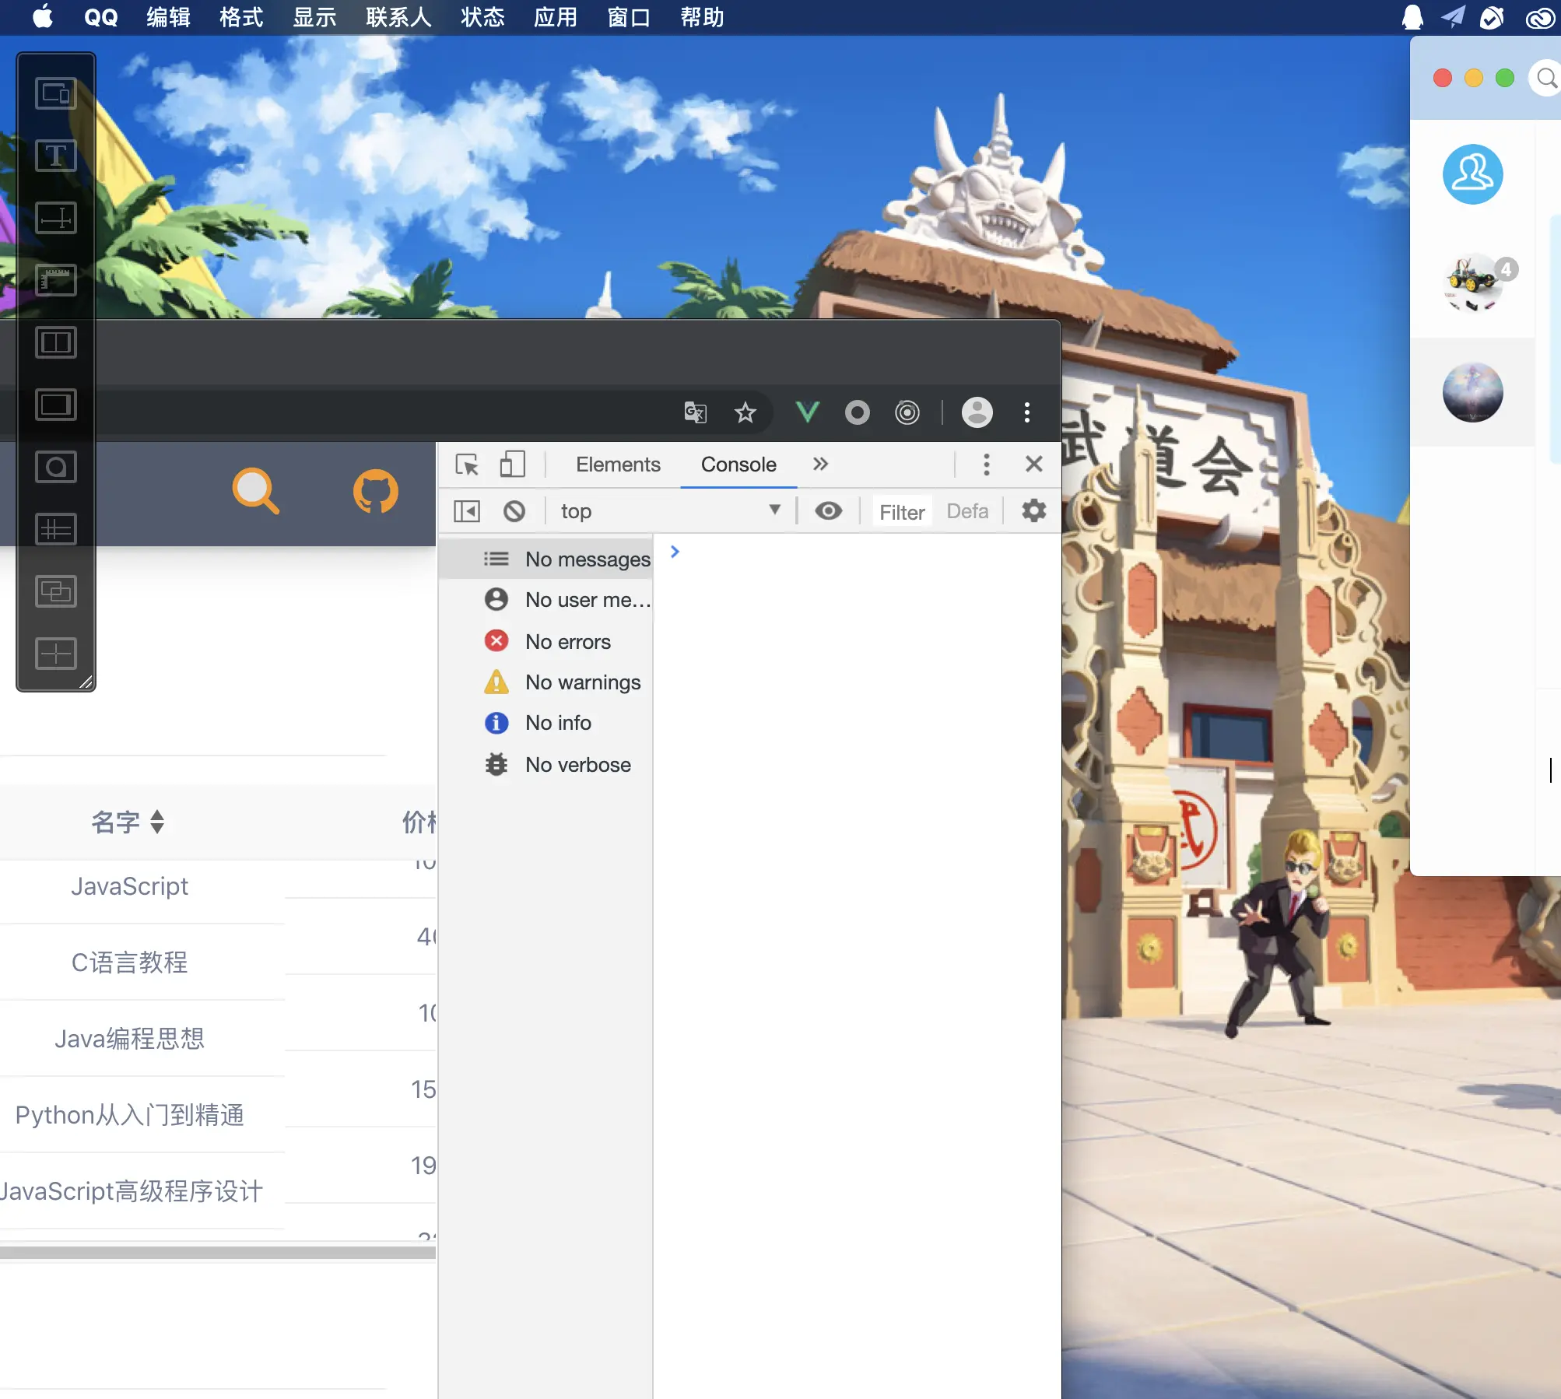Expand more DevTools tabs chevron
Screen dimensions: 1561x1399
coord(820,465)
